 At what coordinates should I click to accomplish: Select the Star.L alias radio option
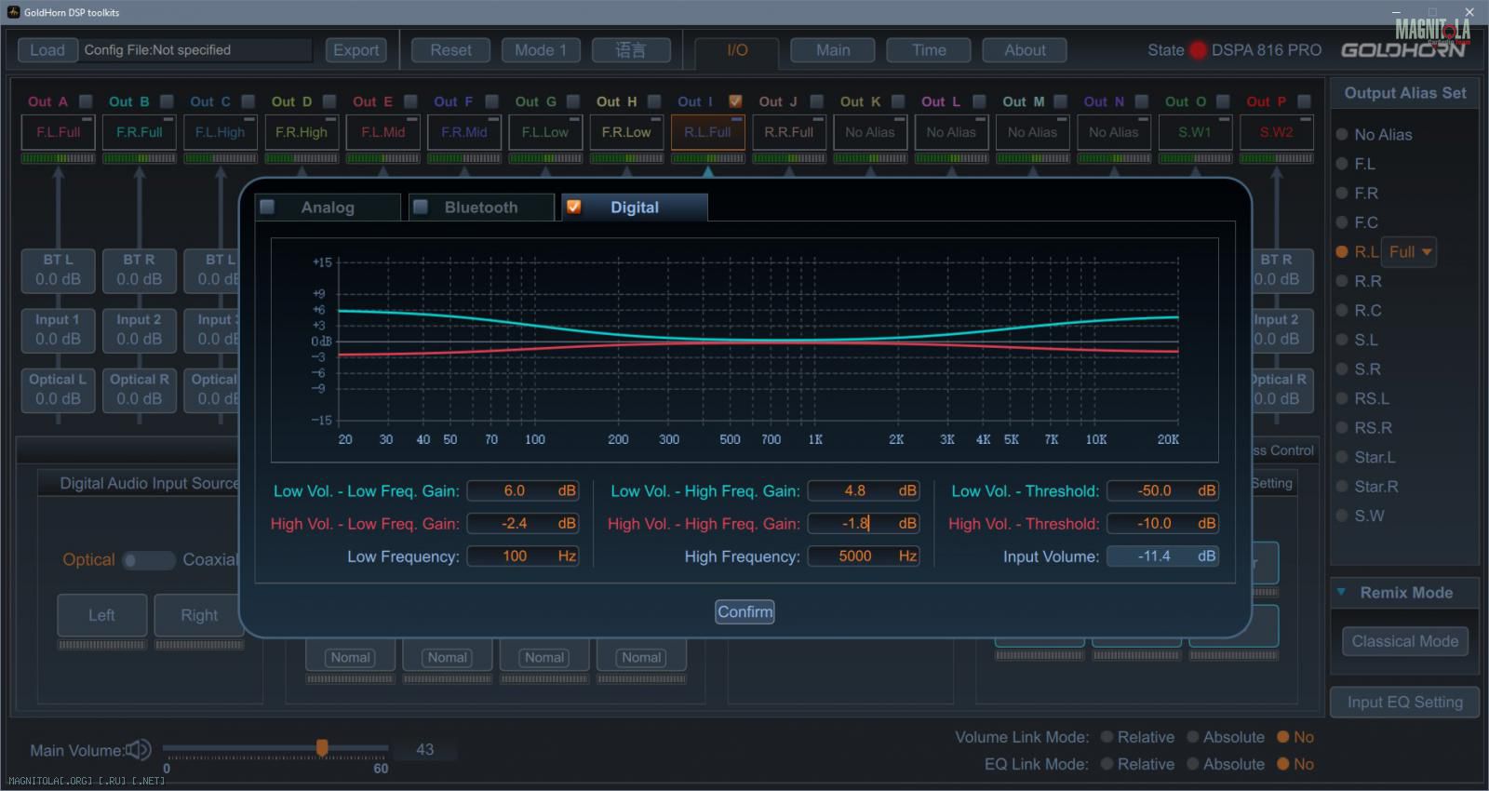click(1342, 457)
